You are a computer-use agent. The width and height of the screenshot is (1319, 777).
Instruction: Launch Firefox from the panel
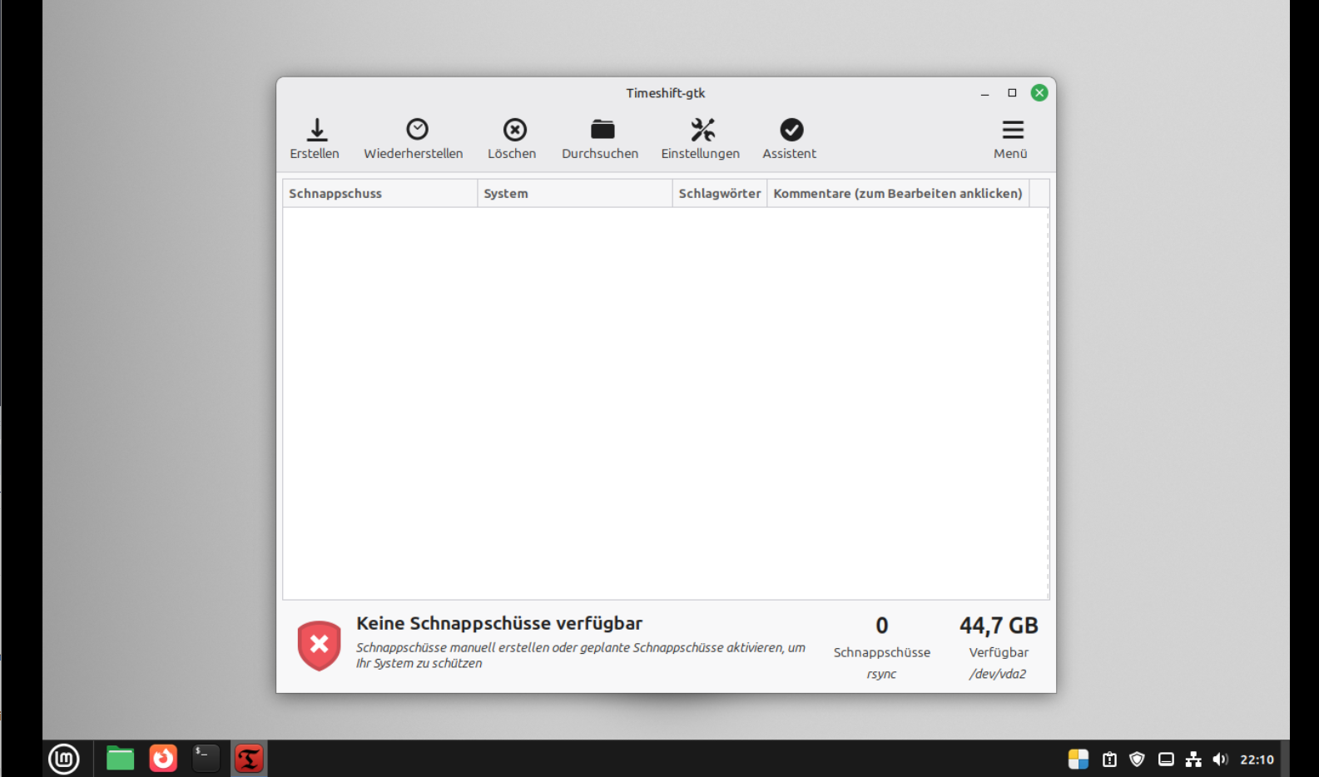(163, 759)
